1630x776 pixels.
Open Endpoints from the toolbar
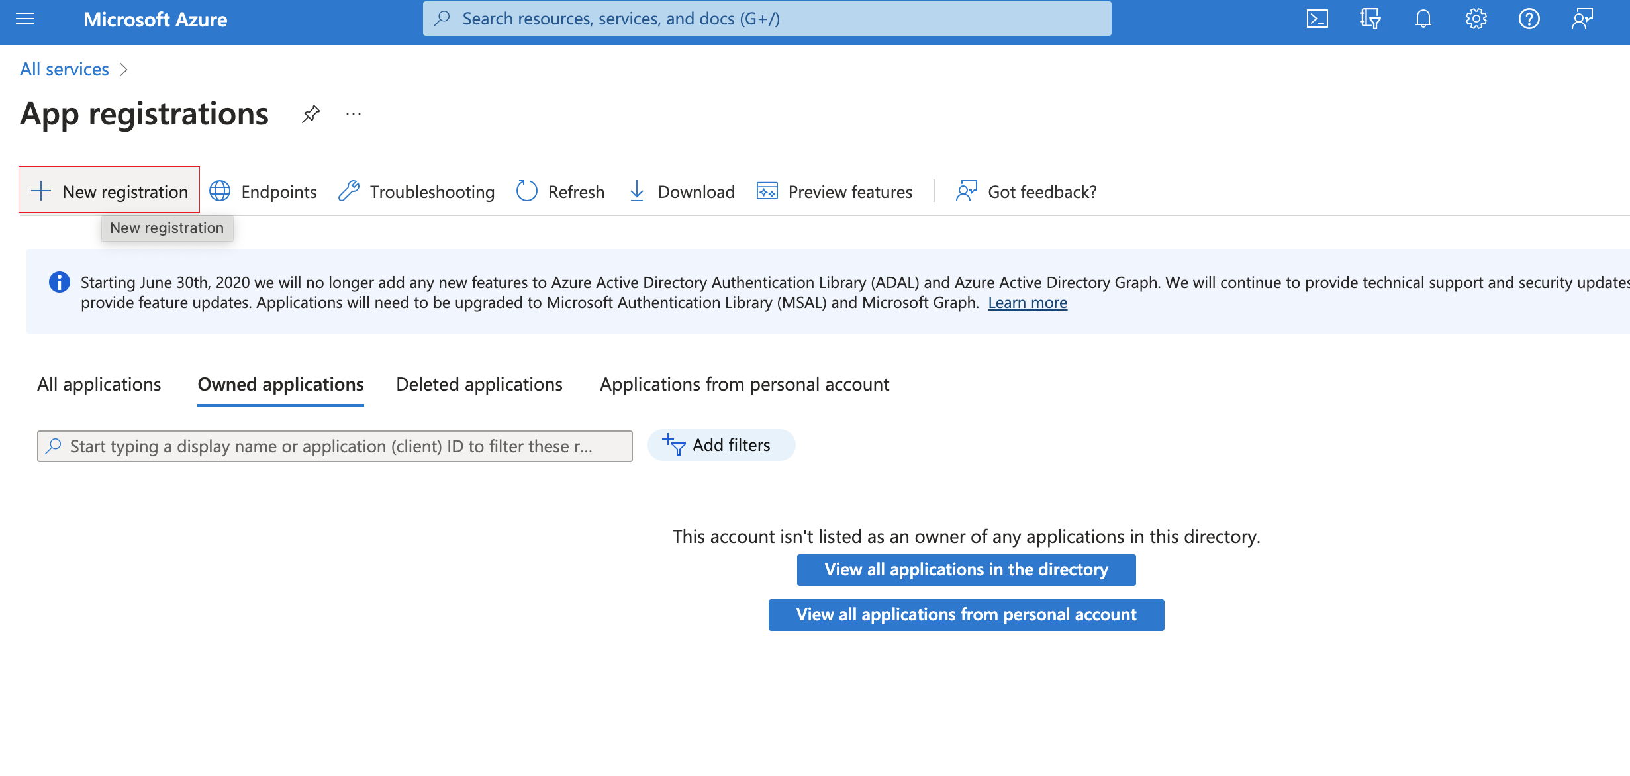[264, 191]
